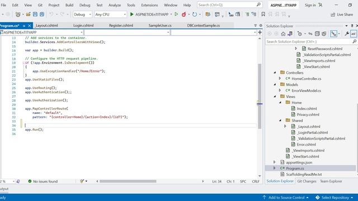The width and height of the screenshot is (358, 201).
Task: Open the Analyze menu
Action: point(115,5)
